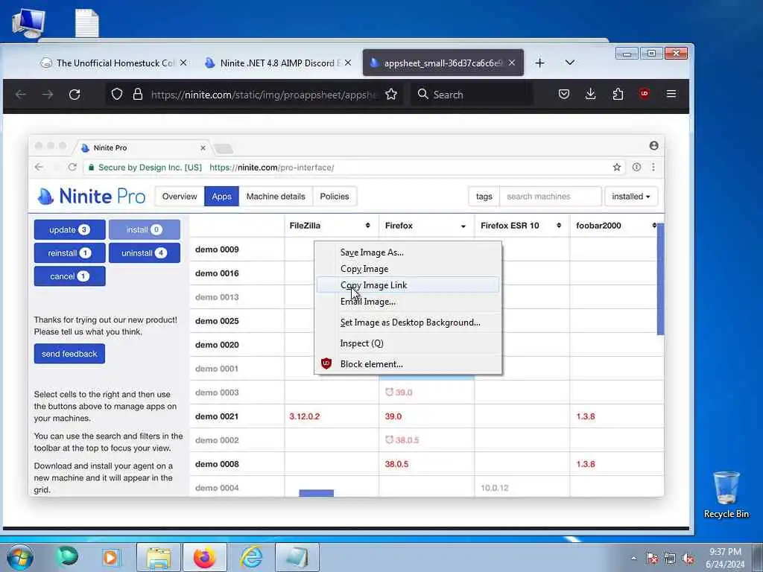Switch to The Unofficial Homestuck Collection tab
Image resolution: width=763 pixels, height=572 pixels.
(113, 63)
